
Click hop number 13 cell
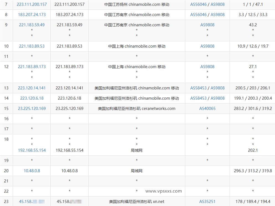6,88
